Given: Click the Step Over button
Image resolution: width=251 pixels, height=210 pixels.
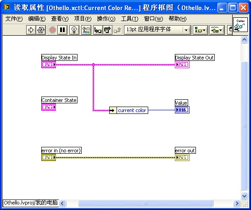Looking at the screenshot, I should click(x=107, y=30).
